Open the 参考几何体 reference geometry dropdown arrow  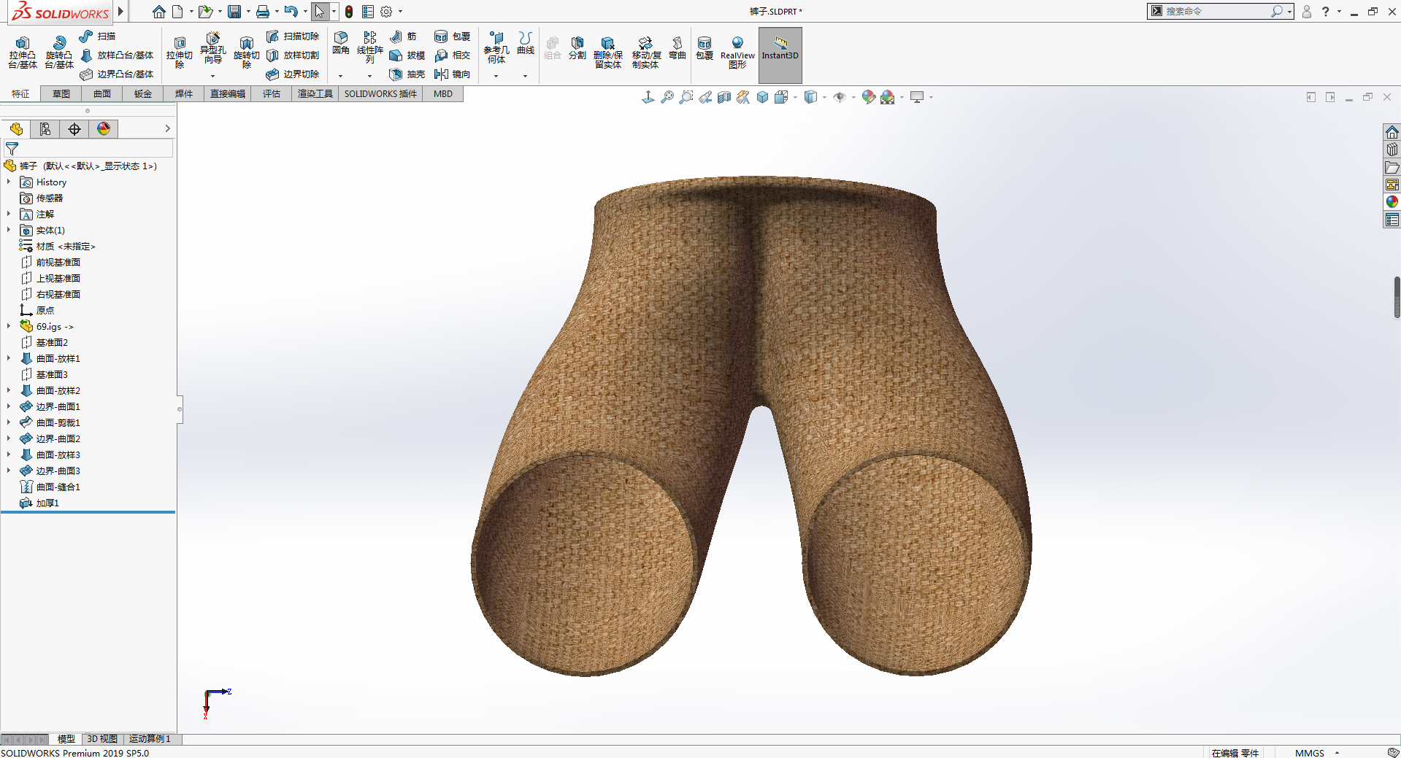tap(496, 76)
